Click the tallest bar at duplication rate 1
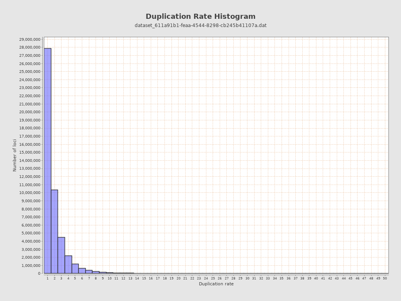Viewport: 401px width, 301px height. 47,161
